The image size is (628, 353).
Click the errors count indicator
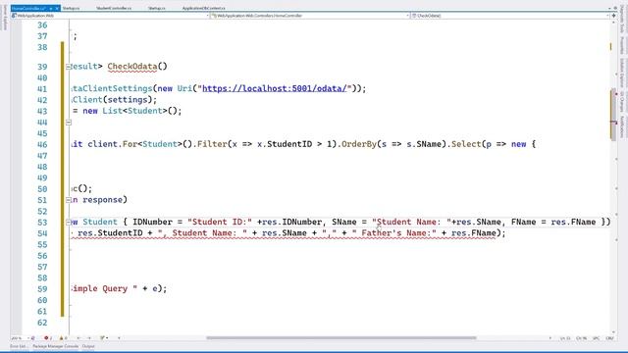coord(48,338)
